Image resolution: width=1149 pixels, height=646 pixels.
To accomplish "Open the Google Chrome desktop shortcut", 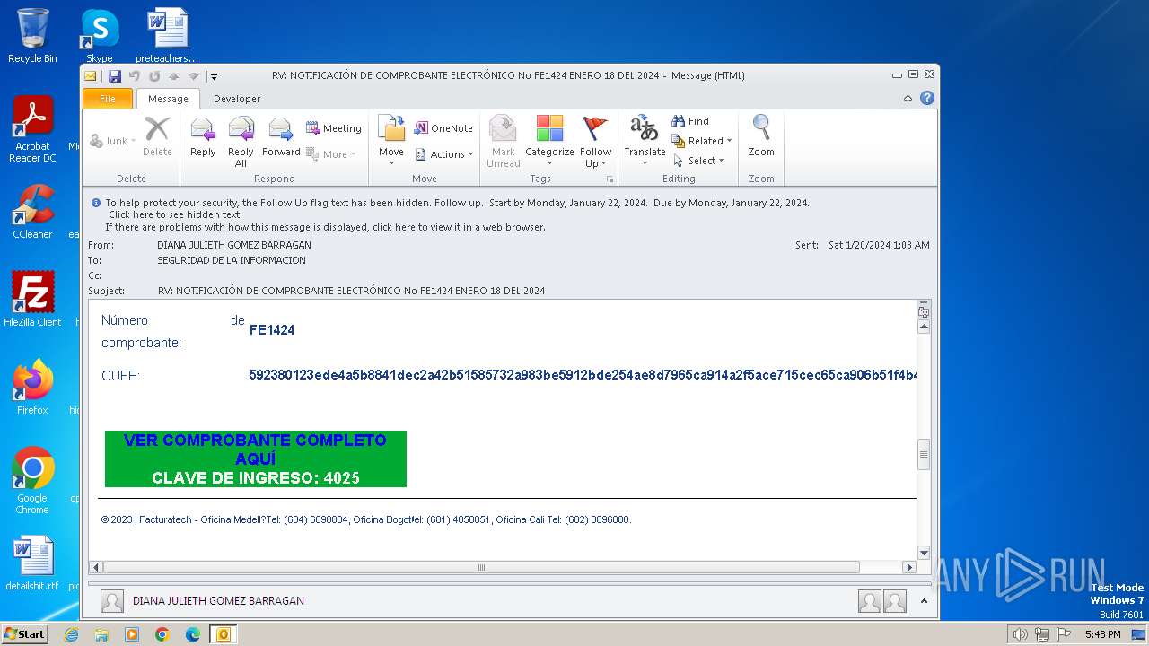I will pyautogui.click(x=32, y=480).
